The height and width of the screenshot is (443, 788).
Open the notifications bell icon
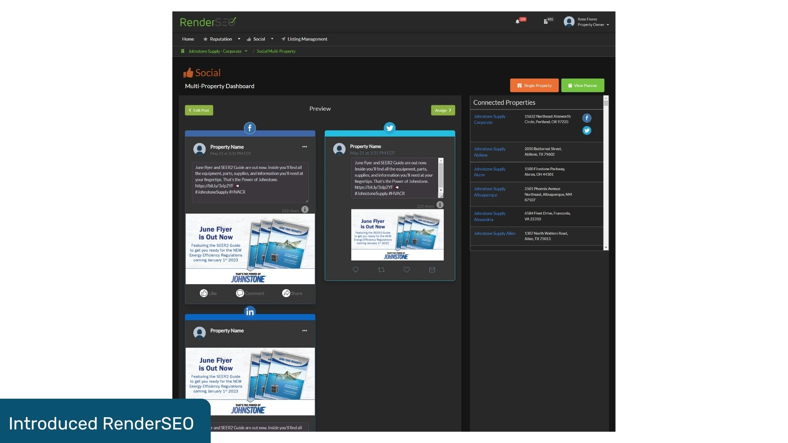[x=518, y=22]
